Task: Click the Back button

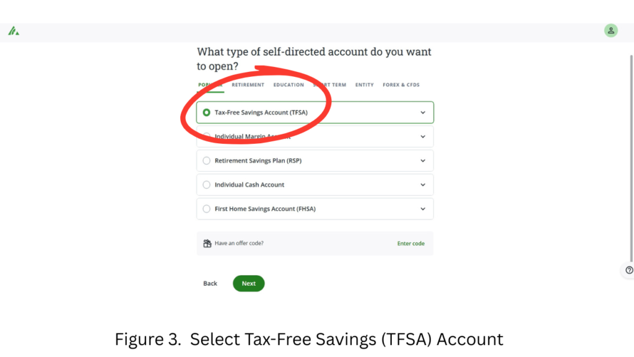Action: pos(209,283)
